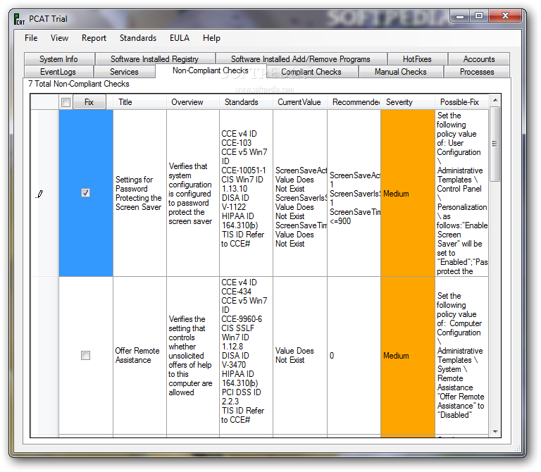Open the EULA menu
Viewport: 541px width, 472px height.
point(180,38)
